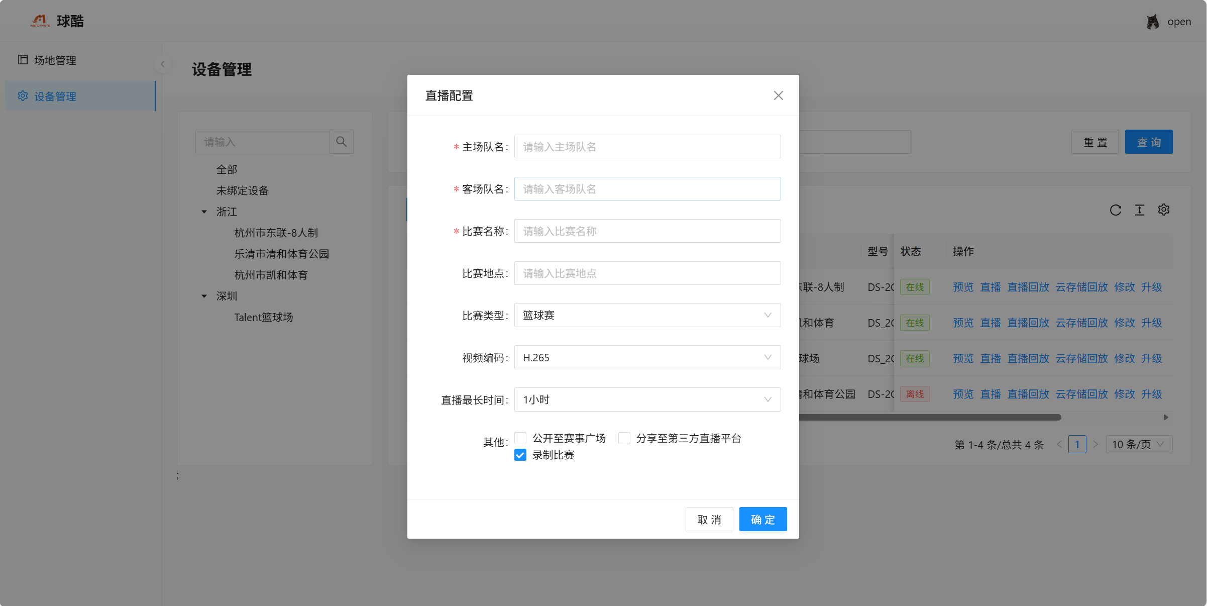Screen dimensions: 1207x606
Task: Enable 公开至赛事广场 checkbox
Action: [x=521, y=438]
